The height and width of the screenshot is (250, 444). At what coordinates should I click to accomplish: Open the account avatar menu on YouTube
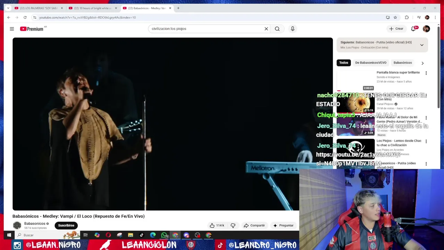click(426, 29)
